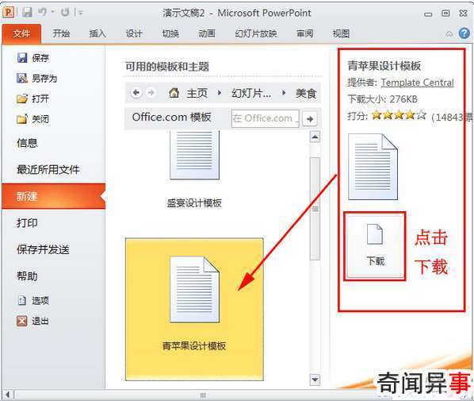Viewport: 474px width, 401px height.
Task: Switch to the 插入 ribbon tab
Action: (97, 33)
